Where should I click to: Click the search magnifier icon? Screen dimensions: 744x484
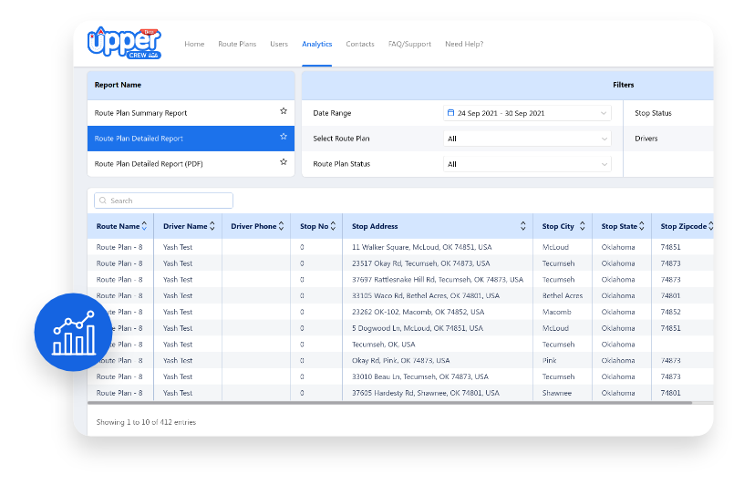pyautogui.click(x=102, y=201)
